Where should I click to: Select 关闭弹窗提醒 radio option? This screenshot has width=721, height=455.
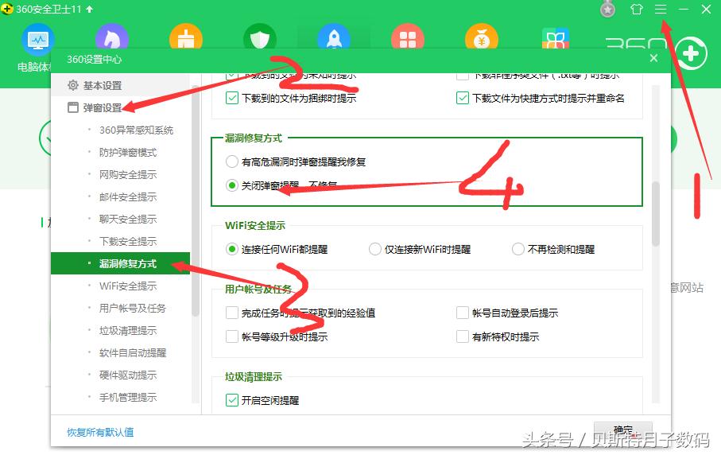[232, 185]
